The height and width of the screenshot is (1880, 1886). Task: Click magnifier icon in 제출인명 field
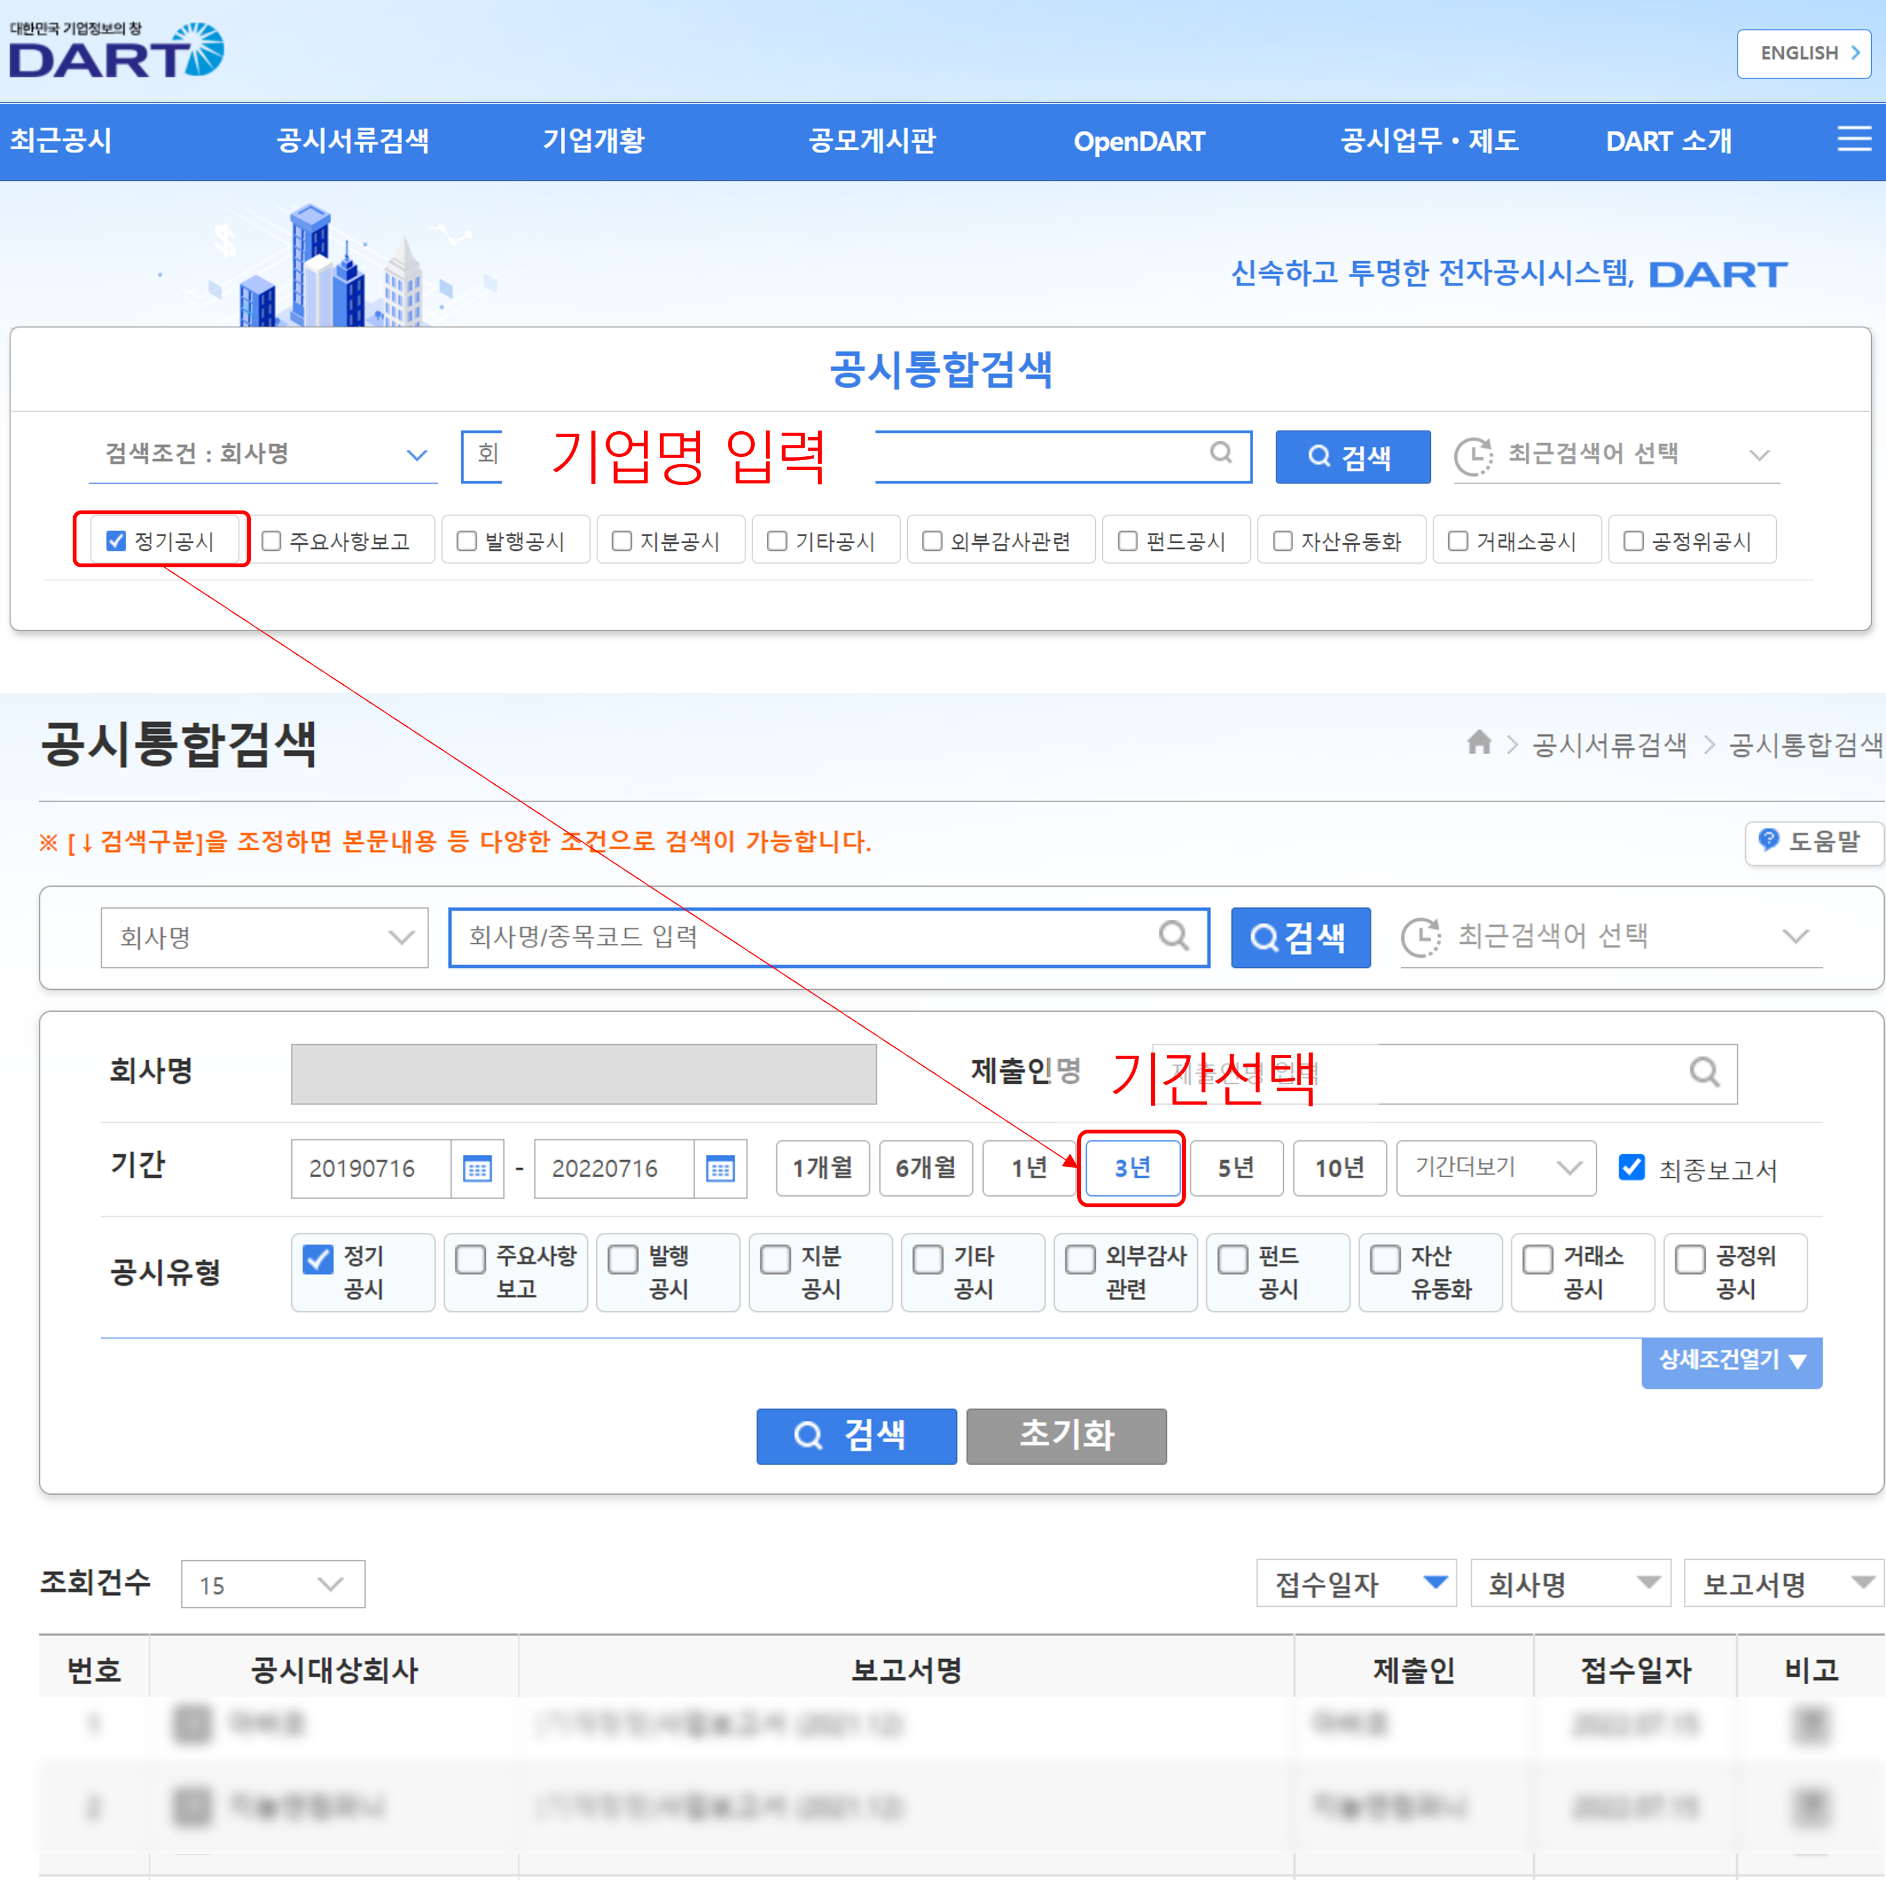(1703, 1073)
